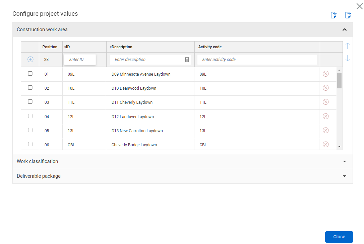This screenshot has width=364, height=244.
Task: Click the scrollbar up arrow
Action: (x=340, y=70)
